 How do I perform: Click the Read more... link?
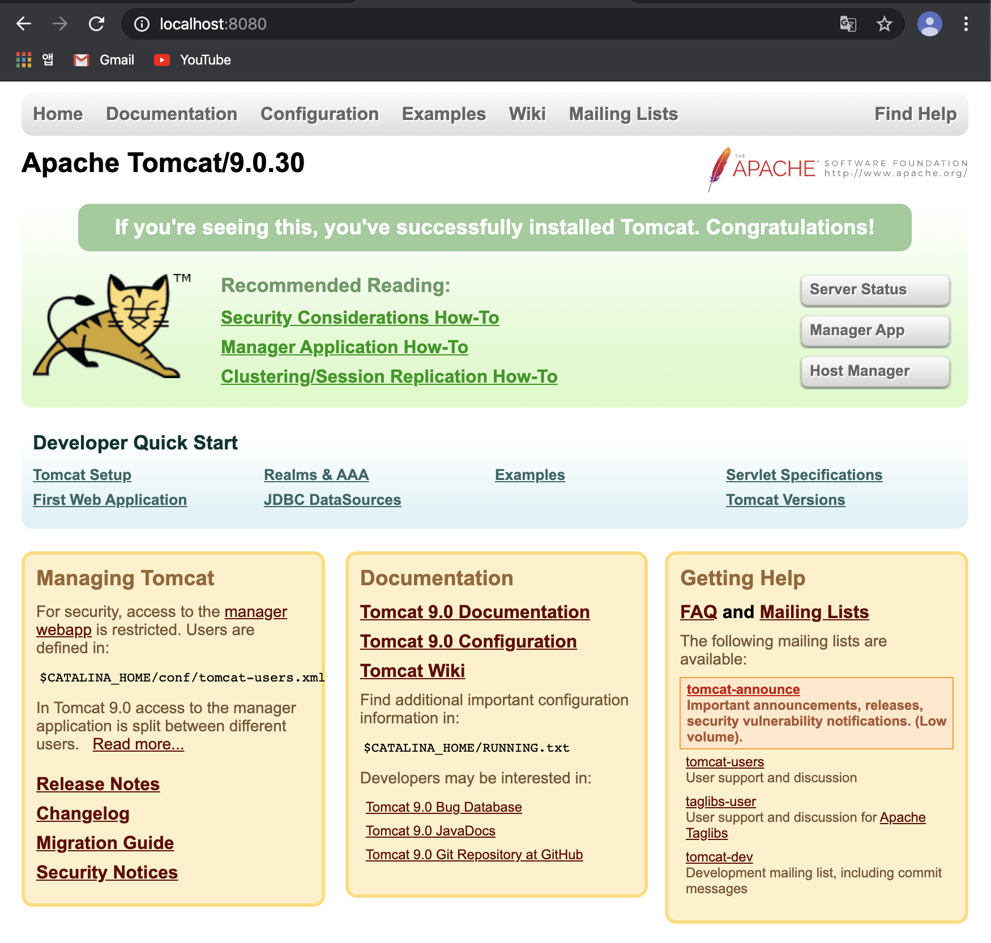click(x=138, y=744)
